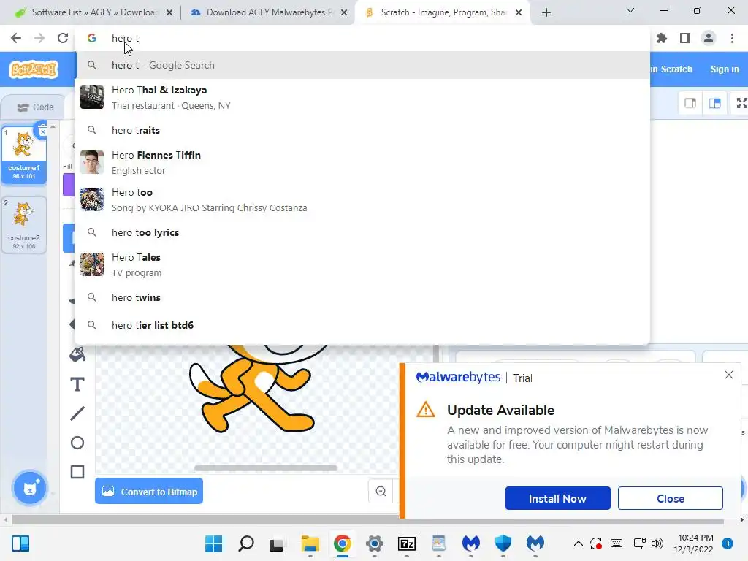Click the address bar text 'hero t'
Viewport: 748px width, 561px height.
125,38
